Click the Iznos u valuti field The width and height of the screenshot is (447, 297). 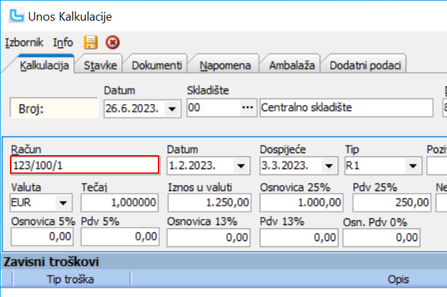[209, 202]
